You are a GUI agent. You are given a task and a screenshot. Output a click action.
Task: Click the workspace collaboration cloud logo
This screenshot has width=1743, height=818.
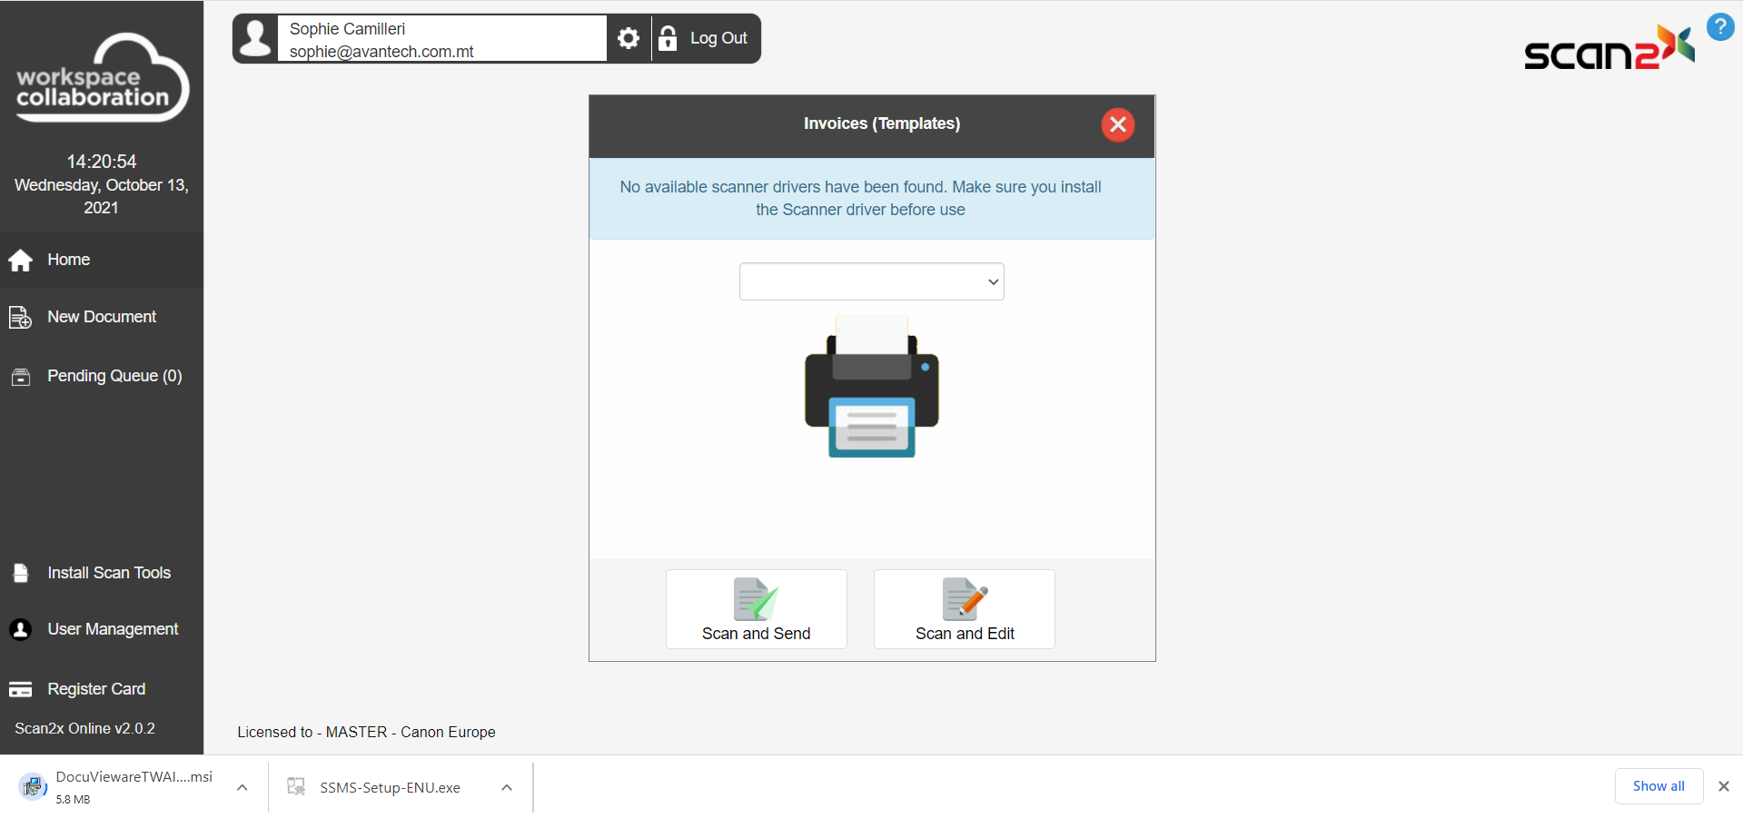[x=101, y=78]
